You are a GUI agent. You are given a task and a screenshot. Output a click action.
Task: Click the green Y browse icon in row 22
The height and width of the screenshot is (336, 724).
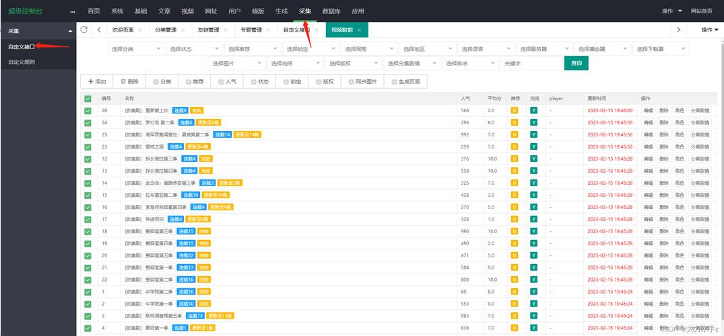pyautogui.click(x=533, y=280)
